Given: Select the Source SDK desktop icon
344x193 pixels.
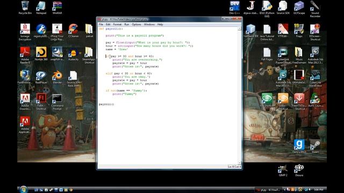Looking at the screenshot, I should [283, 8].
